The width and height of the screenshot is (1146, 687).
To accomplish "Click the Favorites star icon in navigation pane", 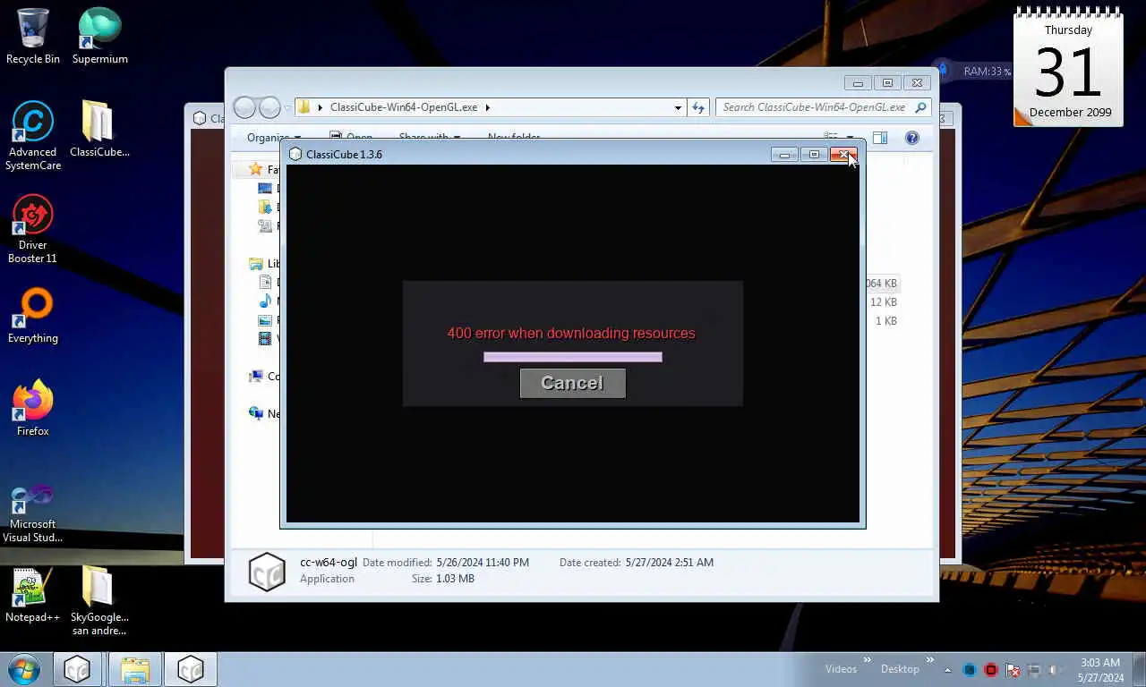I will coord(256,169).
